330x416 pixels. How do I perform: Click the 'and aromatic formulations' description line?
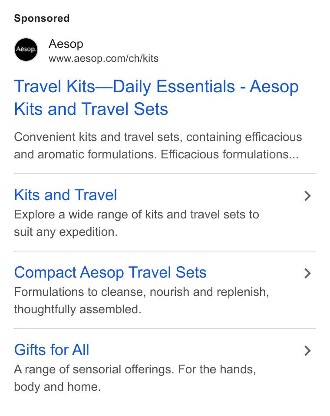(156, 154)
